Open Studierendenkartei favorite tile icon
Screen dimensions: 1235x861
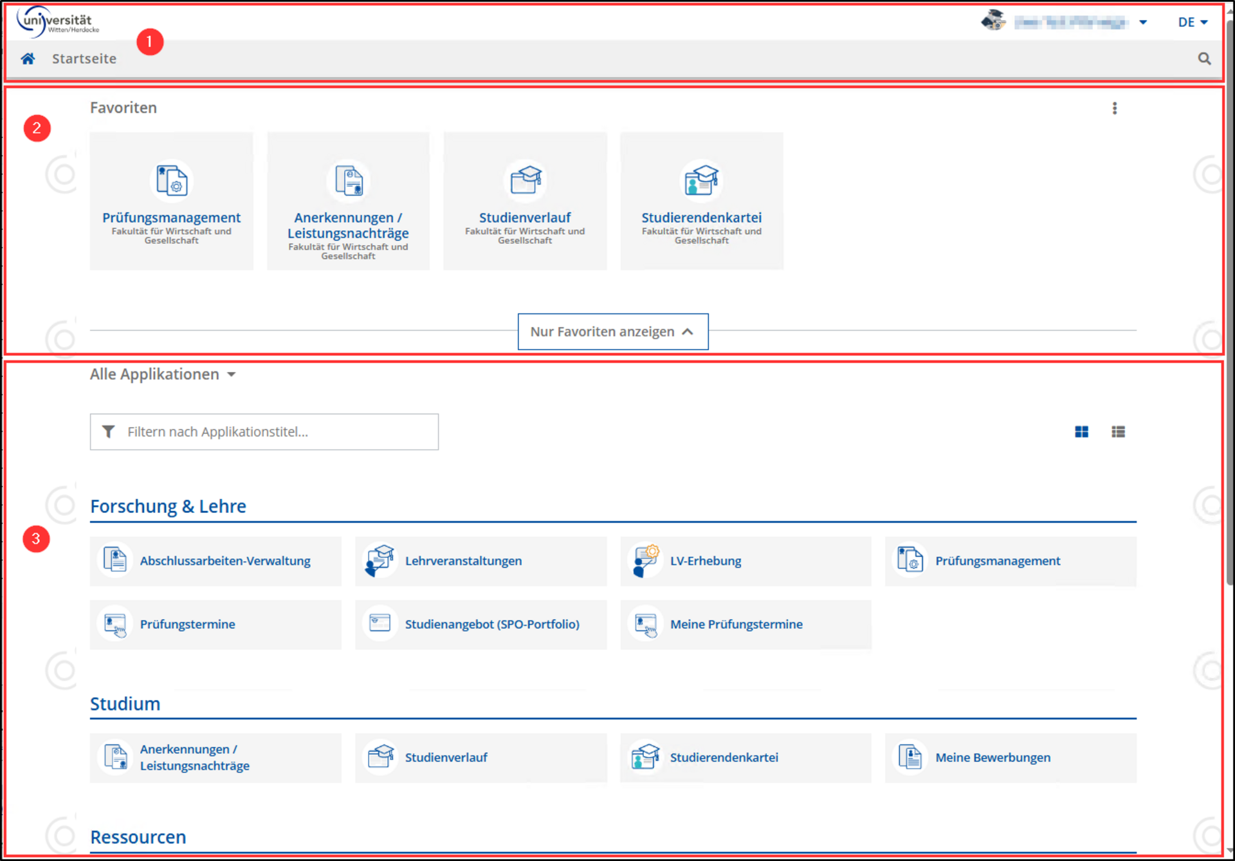click(701, 181)
